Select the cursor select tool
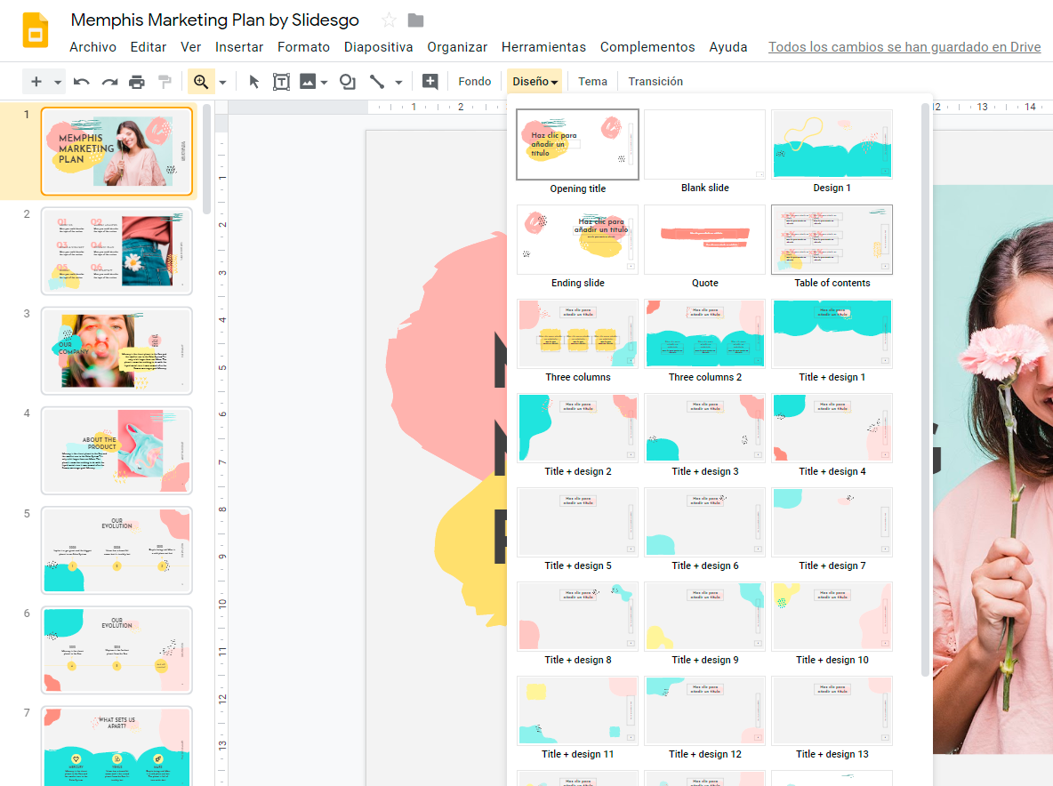This screenshot has width=1053, height=786. (253, 82)
